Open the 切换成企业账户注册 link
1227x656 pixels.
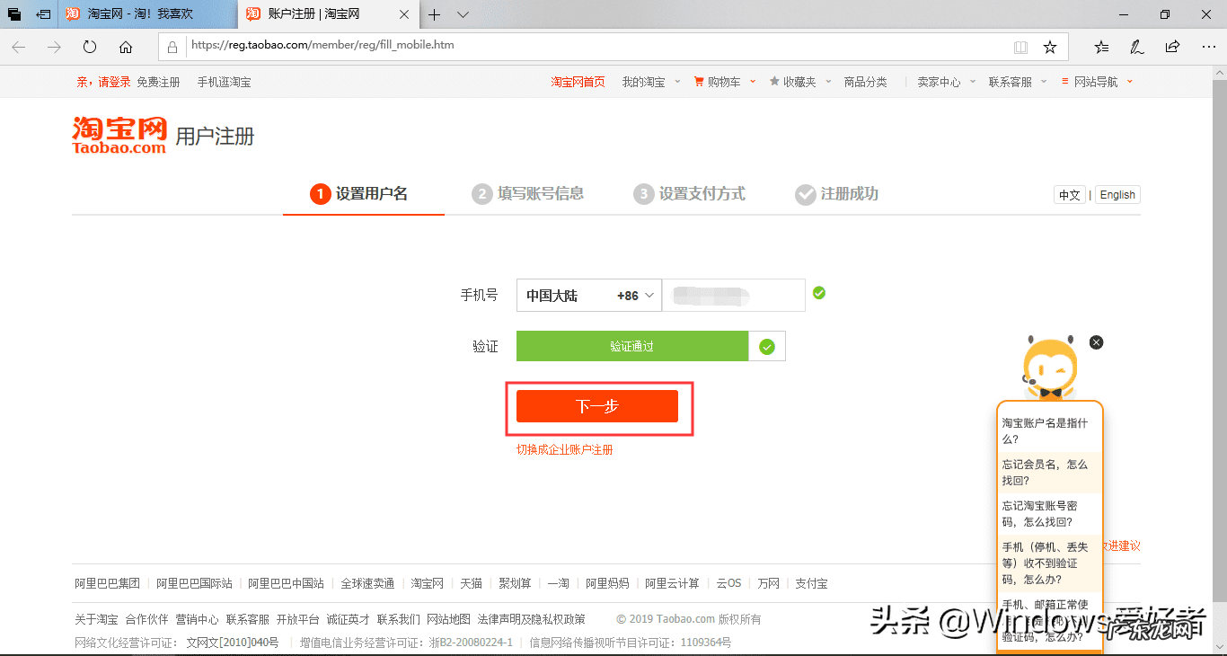pos(564,449)
